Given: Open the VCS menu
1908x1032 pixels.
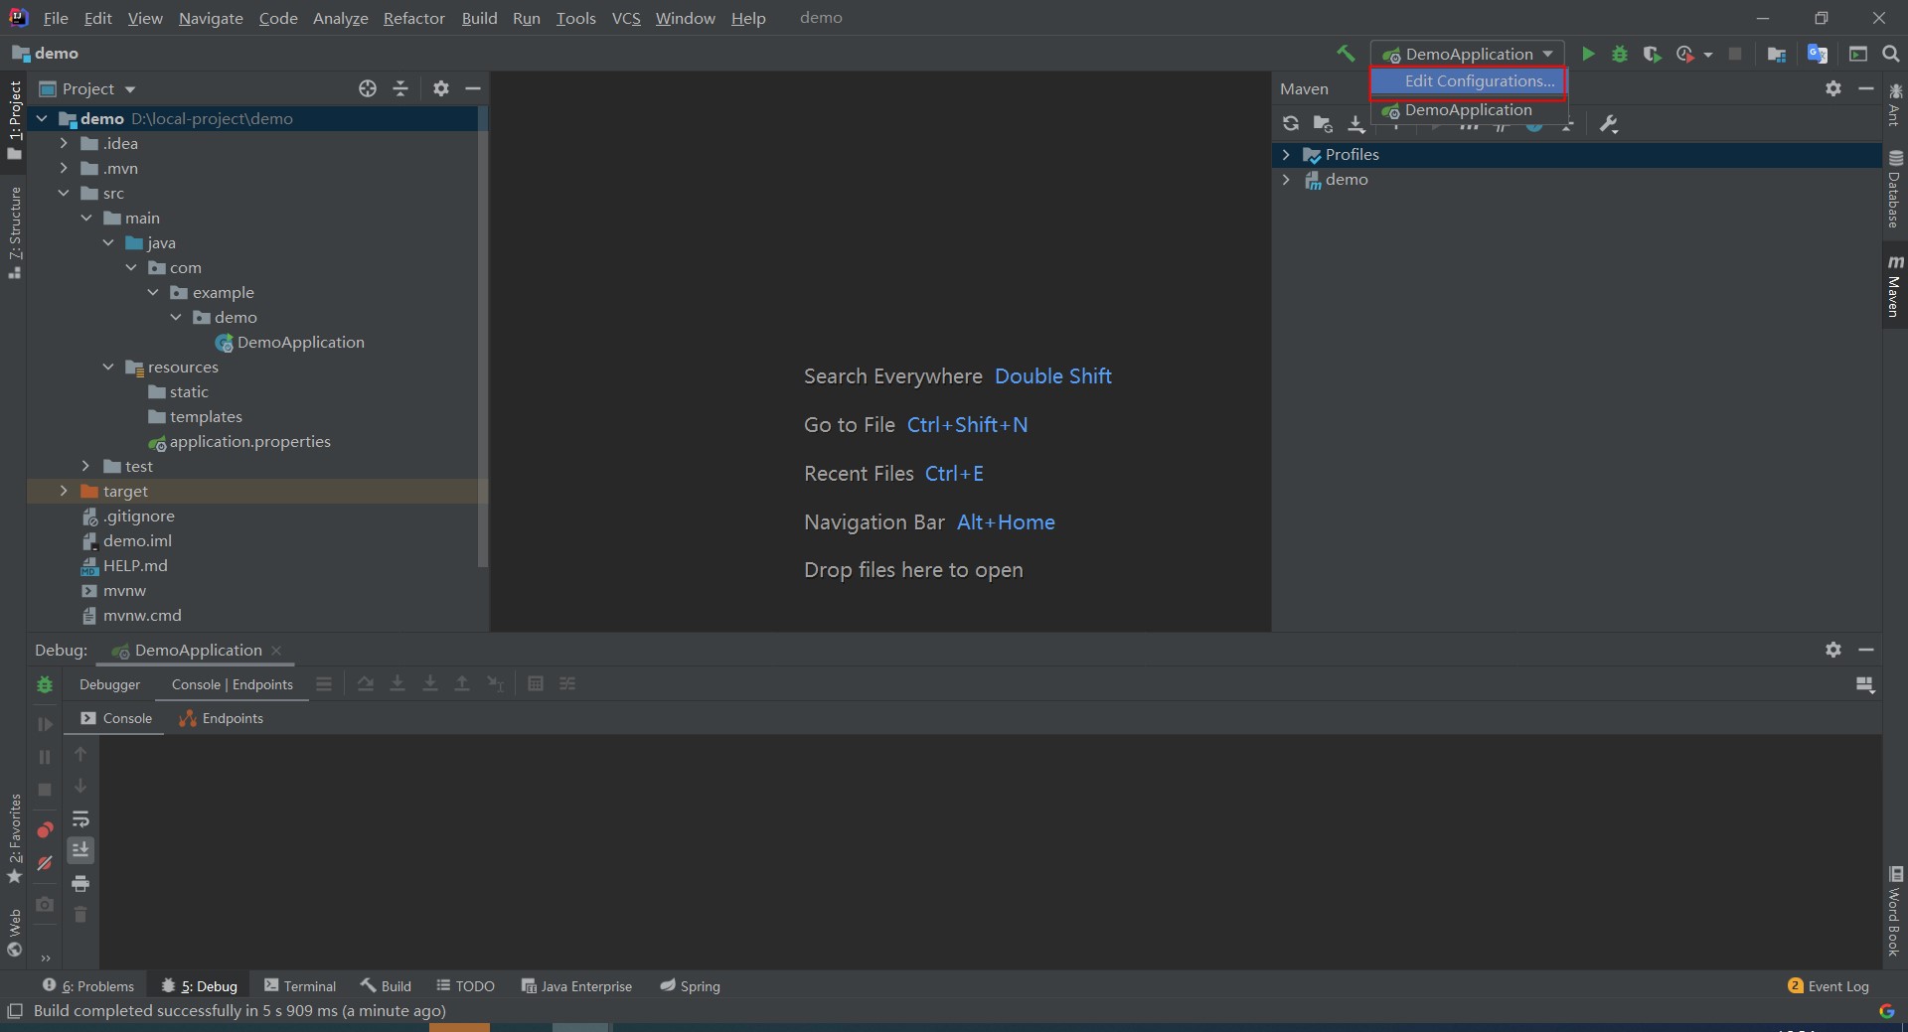Looking at the screenshot, I should 626,18.
